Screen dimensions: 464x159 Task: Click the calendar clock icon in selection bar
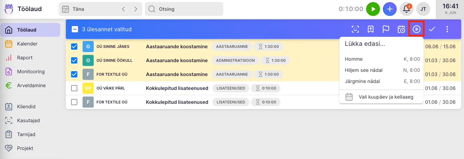point(401,29)
